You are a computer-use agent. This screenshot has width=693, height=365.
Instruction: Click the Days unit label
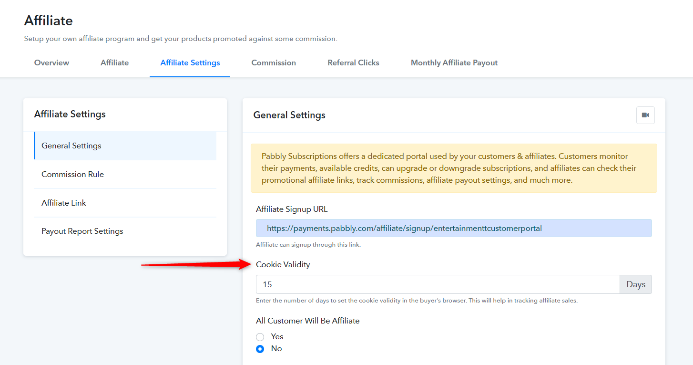(636, 284)
